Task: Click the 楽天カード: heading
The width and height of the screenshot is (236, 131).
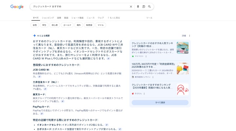Action: (39, 94)
